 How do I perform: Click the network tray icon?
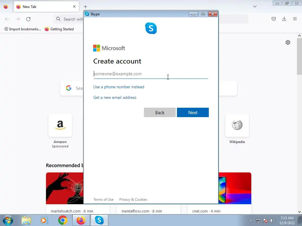258,220
